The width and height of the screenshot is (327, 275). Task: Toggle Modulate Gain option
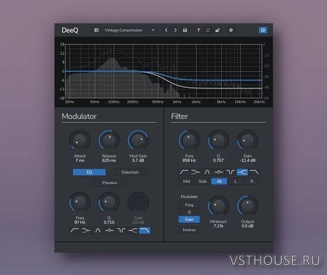pyautogui.click(x=189, y=219)
